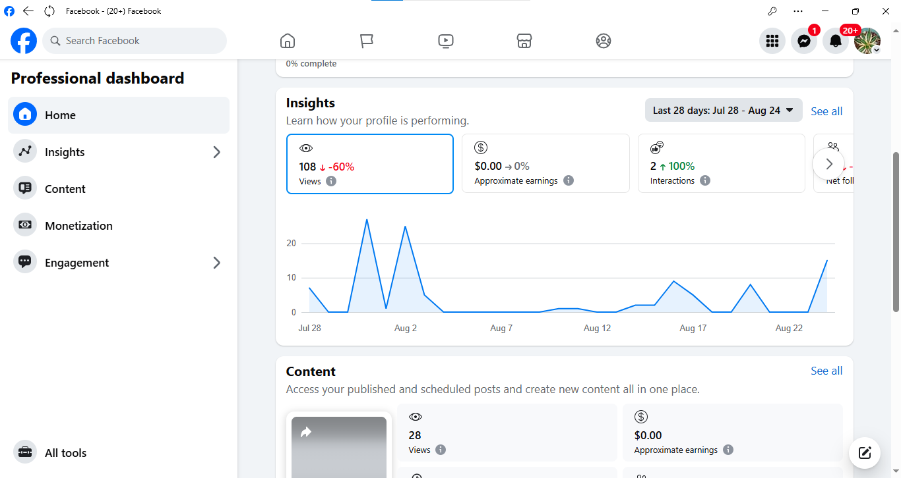
Task: Click the refresh page icon
Action: pyautogui.click(x=49, y=11)
